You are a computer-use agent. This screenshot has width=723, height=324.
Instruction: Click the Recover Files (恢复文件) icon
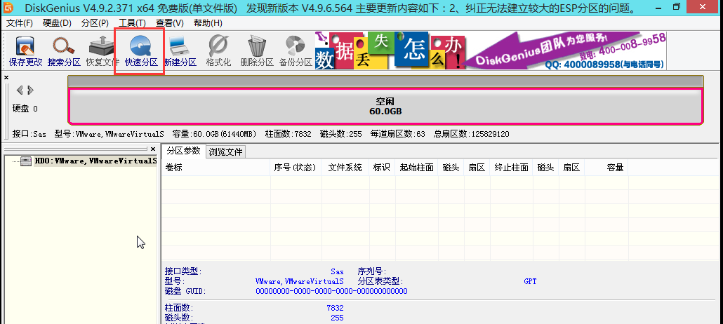102,51
